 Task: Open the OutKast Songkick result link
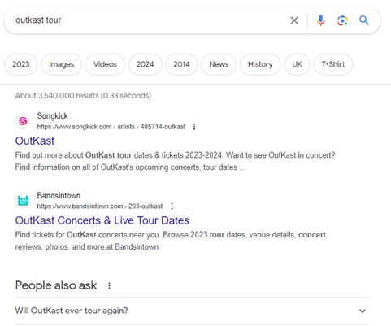tap(35, 141)
